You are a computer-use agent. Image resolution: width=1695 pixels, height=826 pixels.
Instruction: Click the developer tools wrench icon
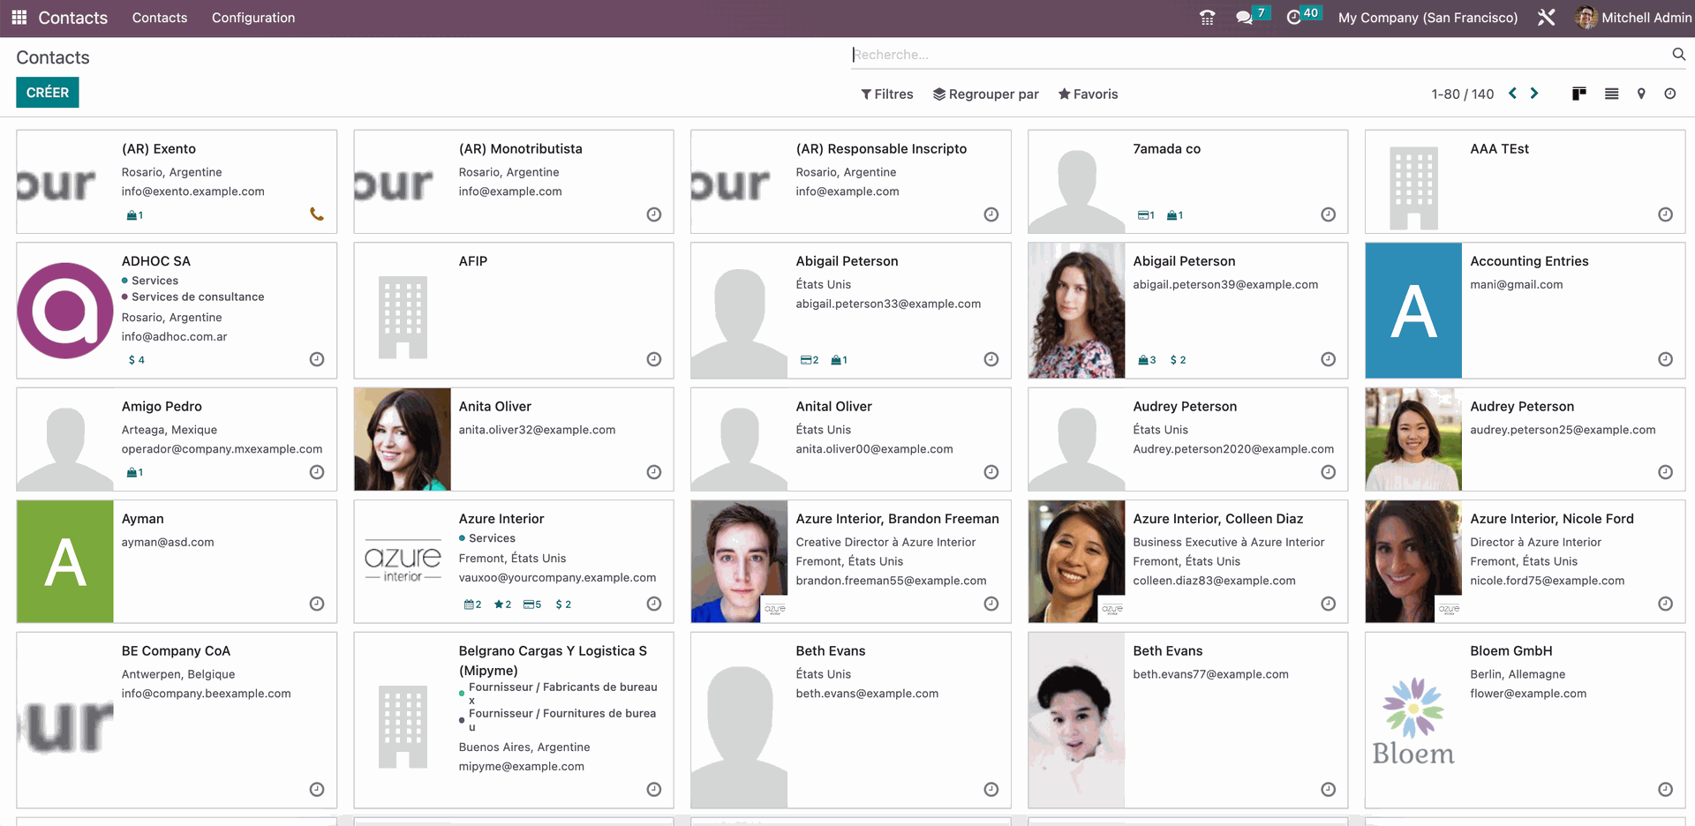click(1546, 17)
